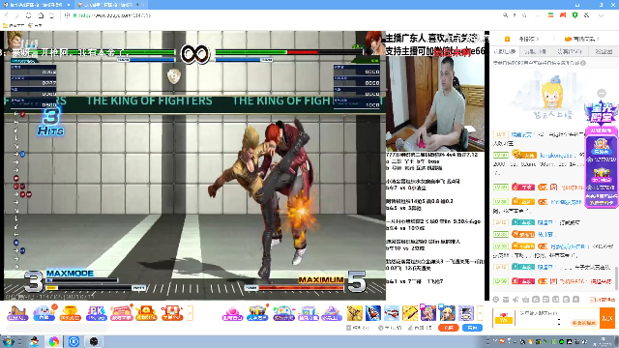This screenshot has height=348, width=619.
Task: Click username longlong in chat list
Action: pyautogui.click(x=556, y=156)
